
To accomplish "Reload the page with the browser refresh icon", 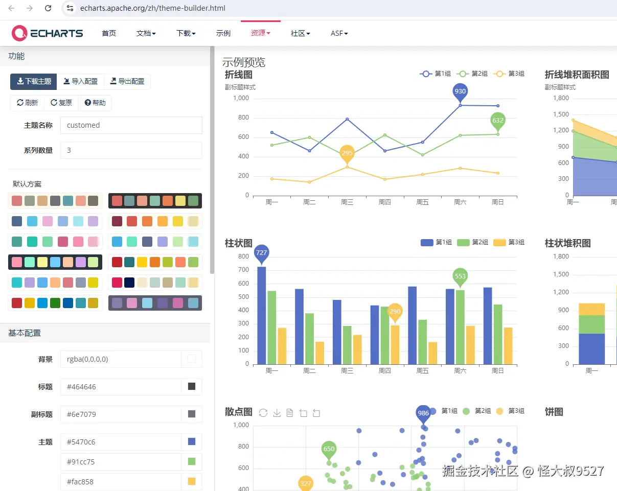I will 48,8.
